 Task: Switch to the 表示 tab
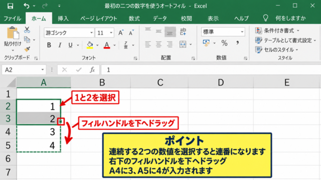(x=213, y=18)
